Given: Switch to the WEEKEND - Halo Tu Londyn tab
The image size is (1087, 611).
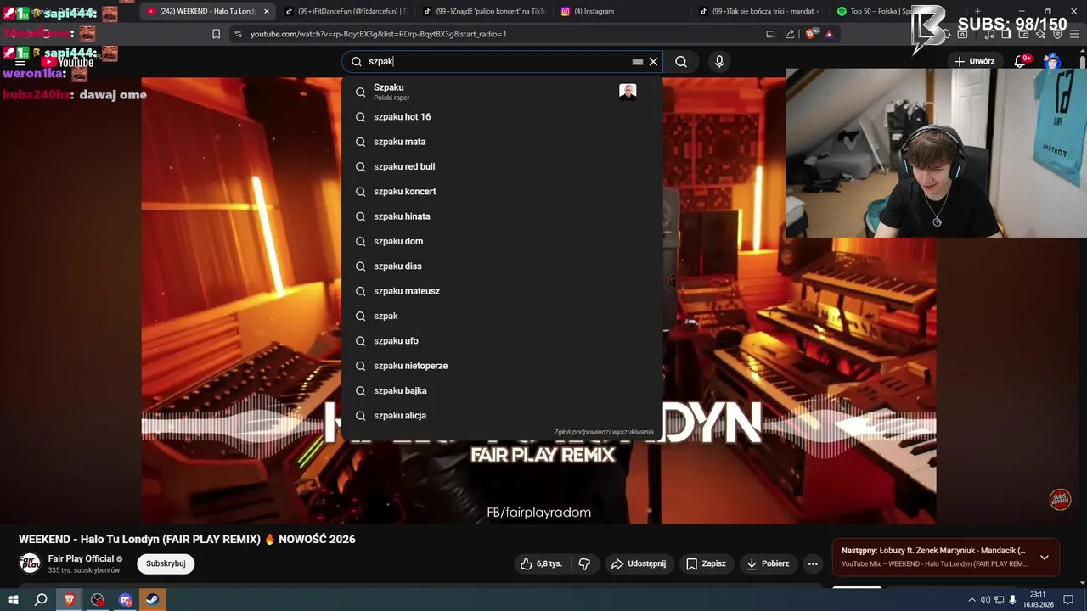Looking at the screenshot, I should coord(208,11).
